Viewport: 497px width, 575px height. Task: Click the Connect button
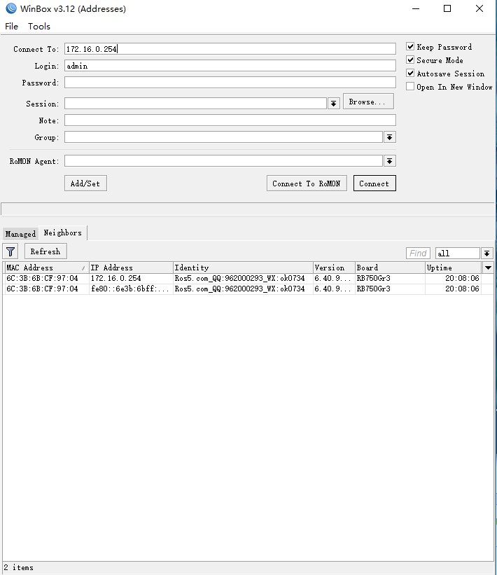coord(374,183)
